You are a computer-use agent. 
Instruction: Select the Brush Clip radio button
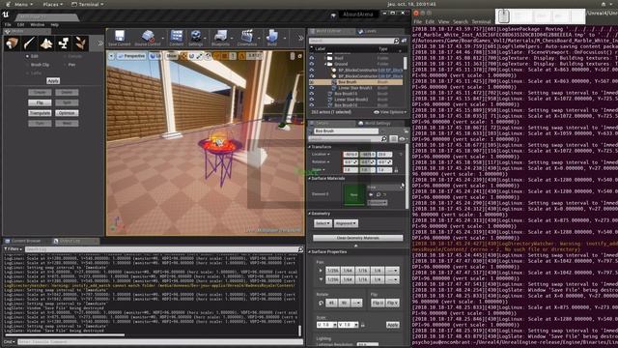27,65
